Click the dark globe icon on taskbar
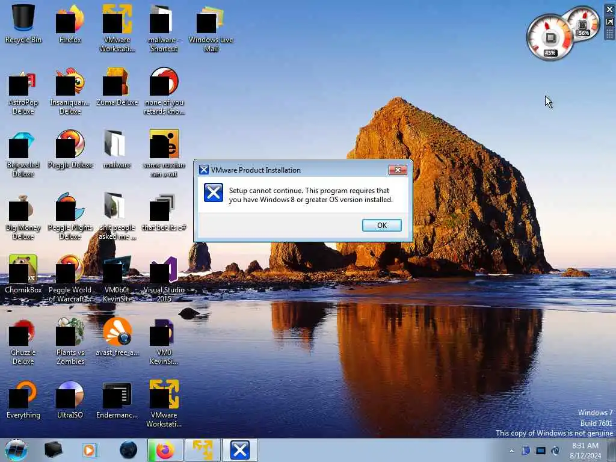 (128, 450)
